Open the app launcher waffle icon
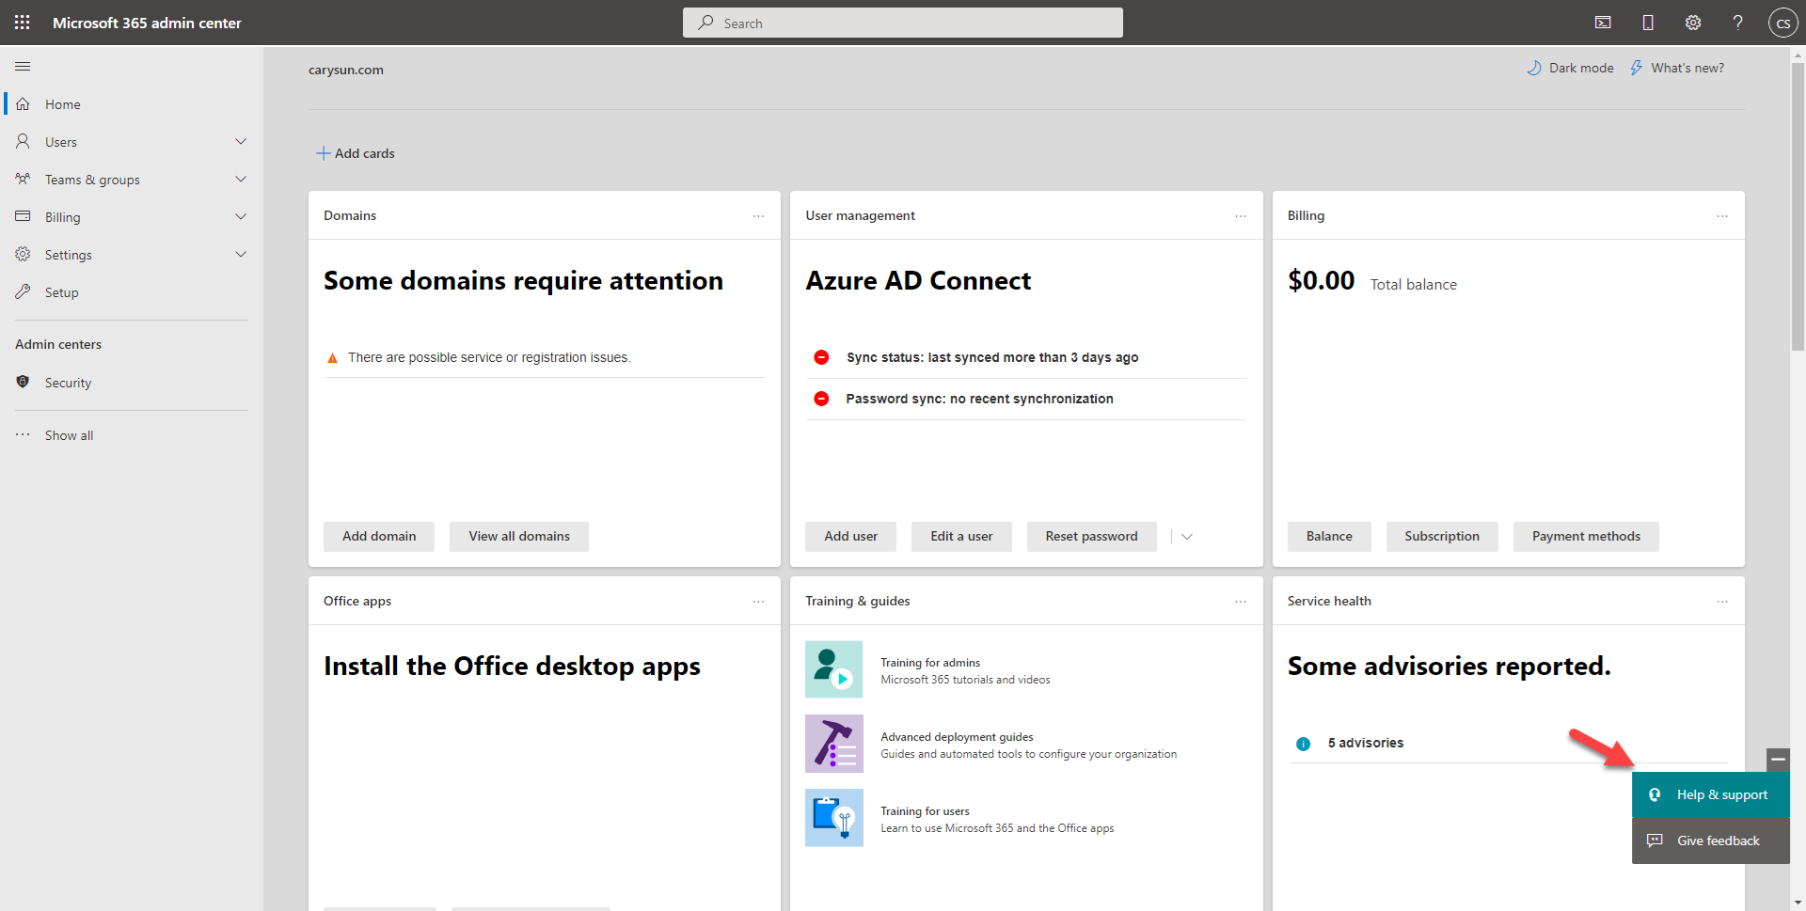This screenshot has height=911, width=1806. [x=23, y=23]
